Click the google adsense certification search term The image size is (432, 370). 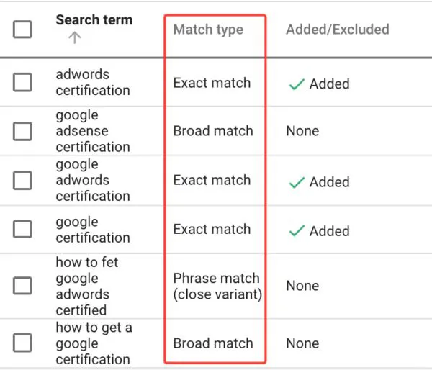(x=93, y=131)
